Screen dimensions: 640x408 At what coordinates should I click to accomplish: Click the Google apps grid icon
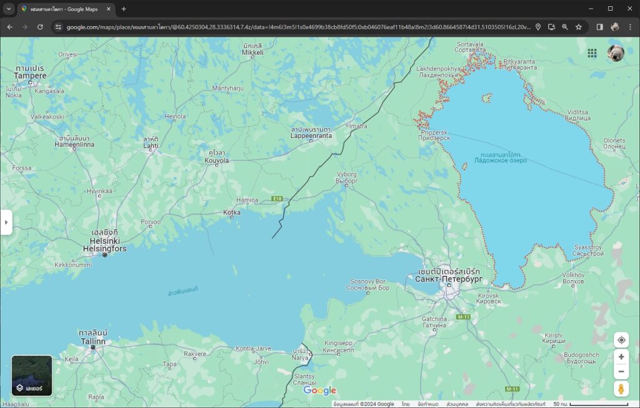[592, 53]
